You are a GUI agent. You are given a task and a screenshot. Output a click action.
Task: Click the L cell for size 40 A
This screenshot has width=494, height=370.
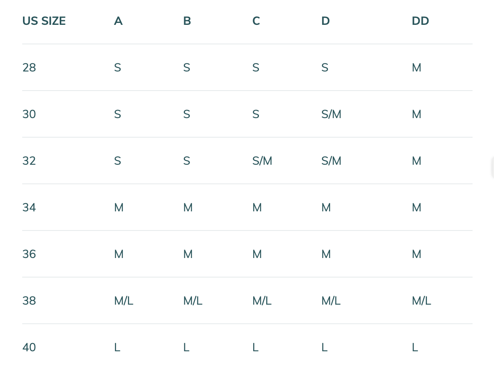(117, 347)
